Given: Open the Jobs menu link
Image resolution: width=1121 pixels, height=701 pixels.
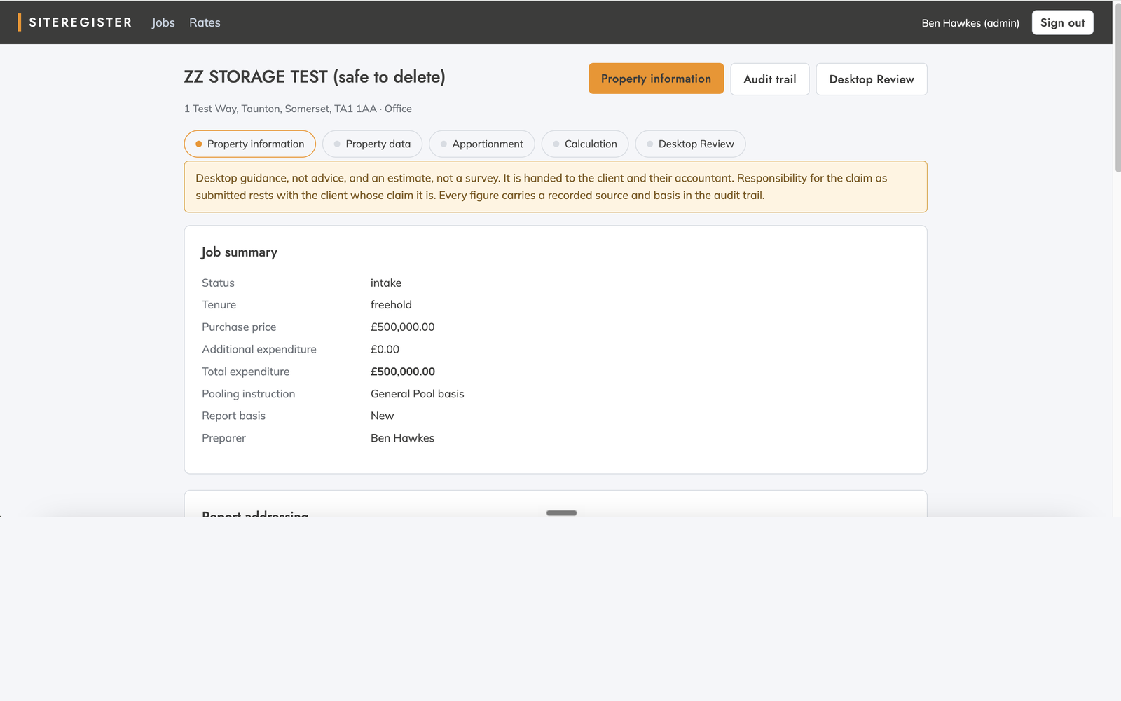Looking at the screenshot, I should pos(163,22).
